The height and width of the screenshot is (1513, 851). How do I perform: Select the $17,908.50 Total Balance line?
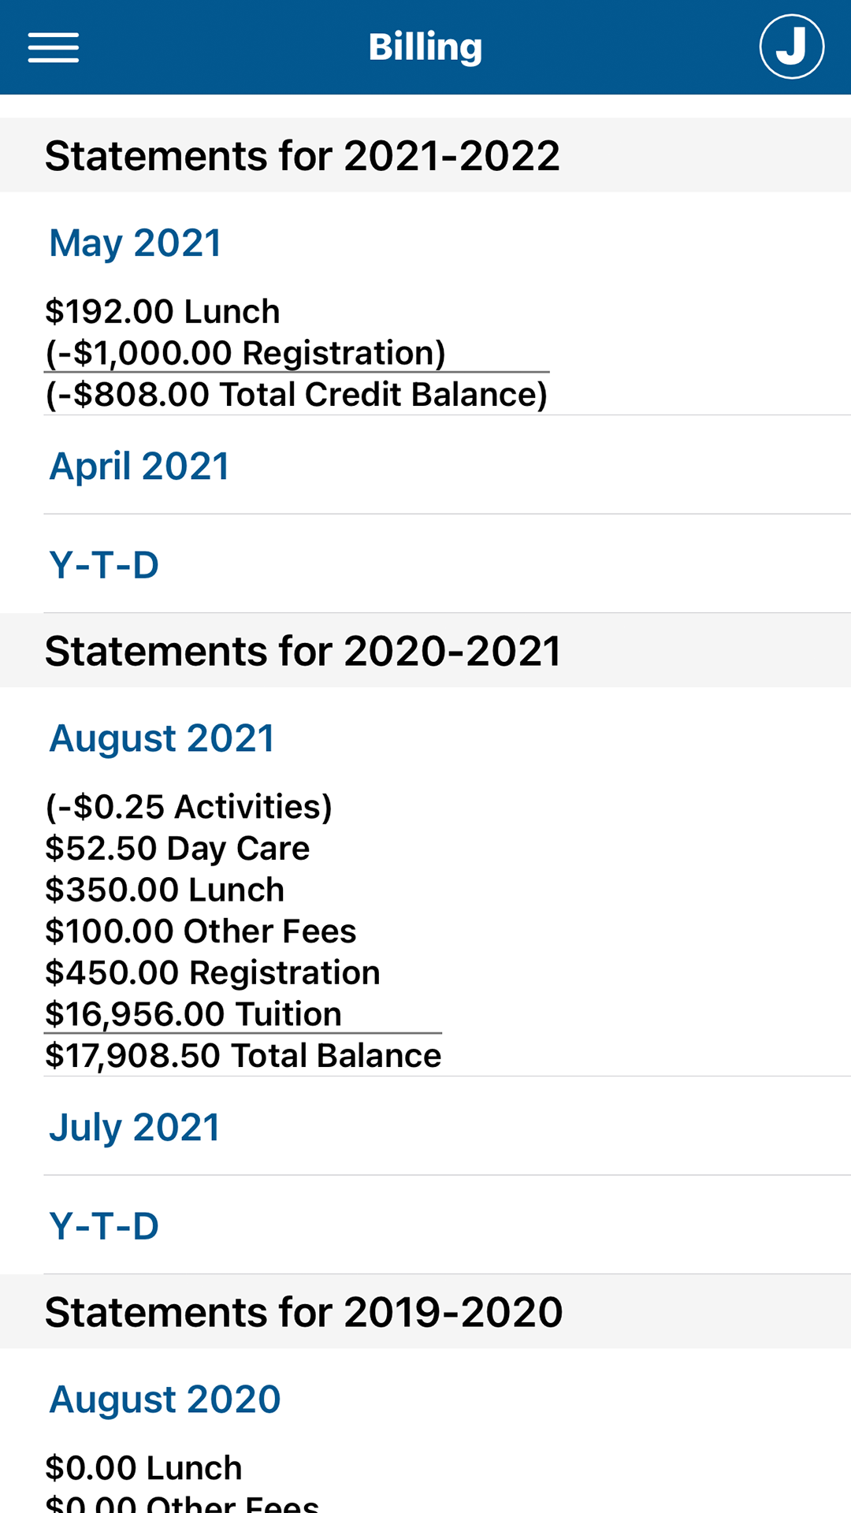pyautogui.click(x=243, y=1056)
